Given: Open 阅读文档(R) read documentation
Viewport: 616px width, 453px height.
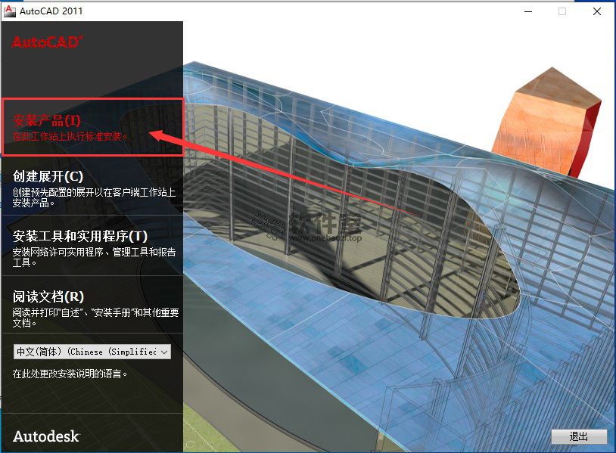Looking at the screenshot, I should 48,296.
